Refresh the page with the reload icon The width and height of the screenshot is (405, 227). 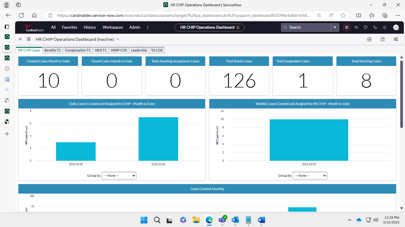21,15
